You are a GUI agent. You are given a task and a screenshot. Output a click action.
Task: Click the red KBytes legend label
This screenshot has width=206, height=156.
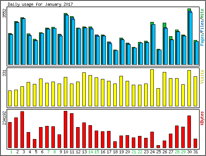click(202, 118)
